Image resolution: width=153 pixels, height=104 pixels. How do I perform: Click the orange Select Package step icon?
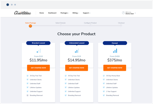coord(30,26)
